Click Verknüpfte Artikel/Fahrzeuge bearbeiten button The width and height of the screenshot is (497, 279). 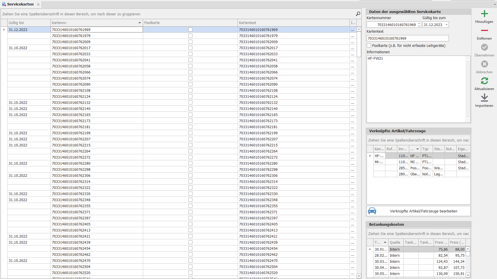coord(423,211)
